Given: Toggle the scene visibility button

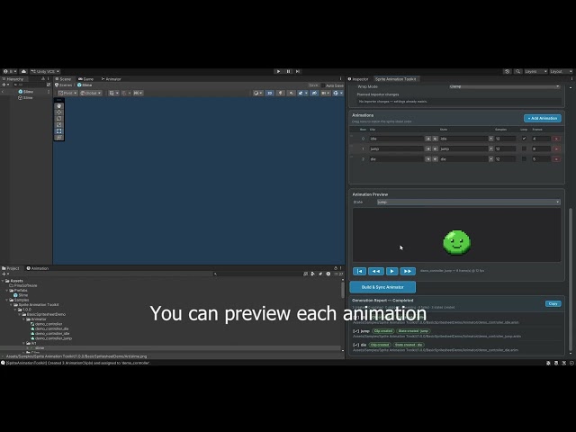Looking at the screenshot, I should 314,93.
